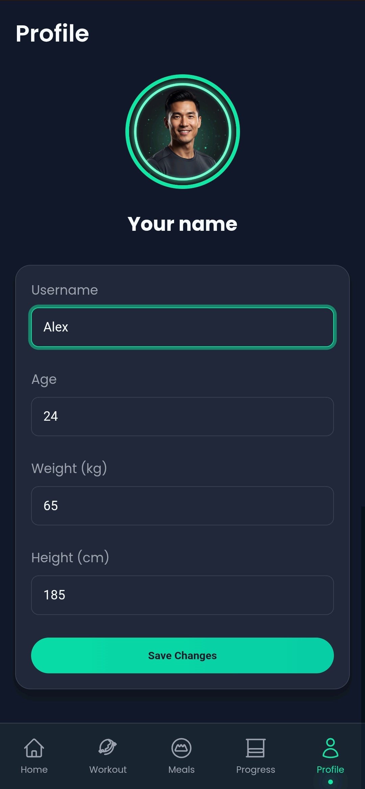Click the Height (cm) label
Image resolution: width=365 pixels, height=789 pixels.
[x=70, y=558]
